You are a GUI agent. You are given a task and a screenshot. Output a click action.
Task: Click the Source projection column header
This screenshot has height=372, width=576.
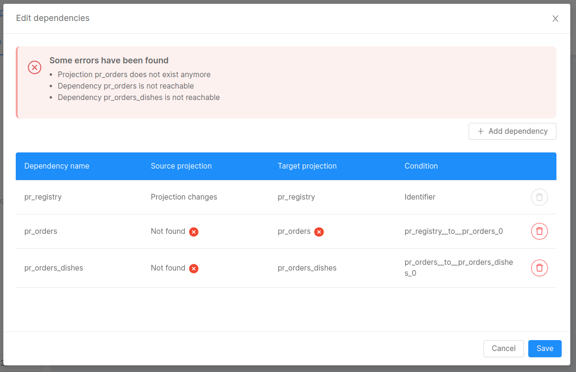coord(181,166)
